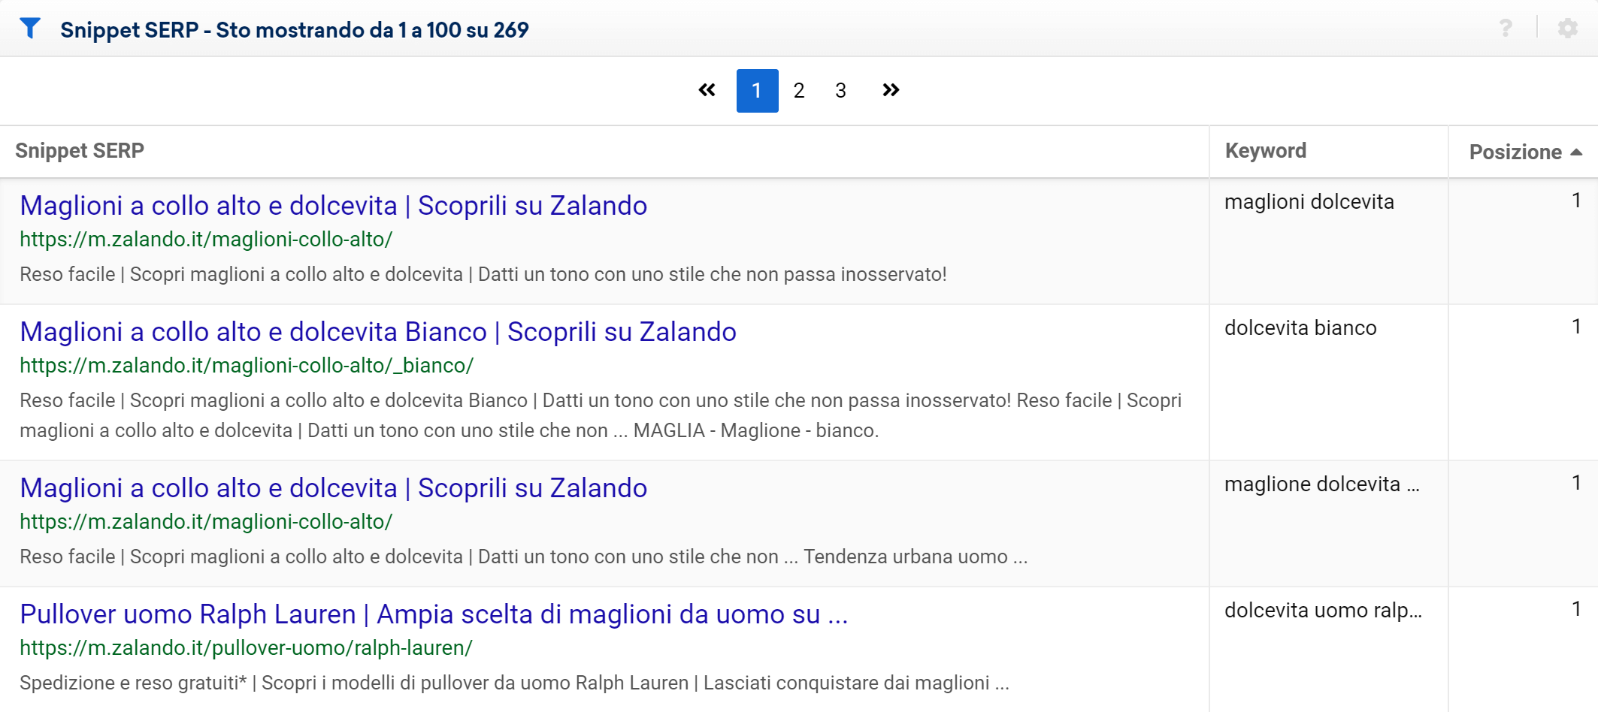Click the 'maglioni dolcevita' keyword cell
1598x712 pixels.
1309,202
